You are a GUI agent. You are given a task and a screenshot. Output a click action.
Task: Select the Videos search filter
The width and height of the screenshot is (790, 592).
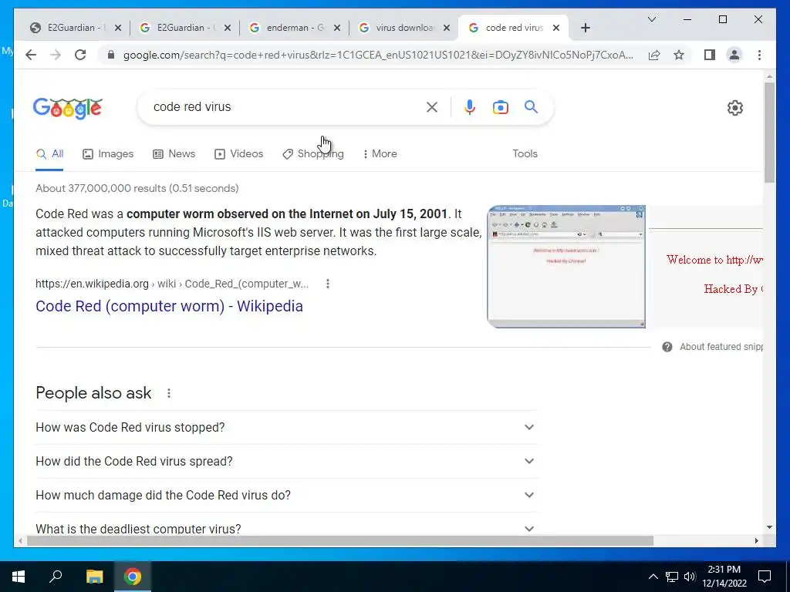tap(238, 153)
